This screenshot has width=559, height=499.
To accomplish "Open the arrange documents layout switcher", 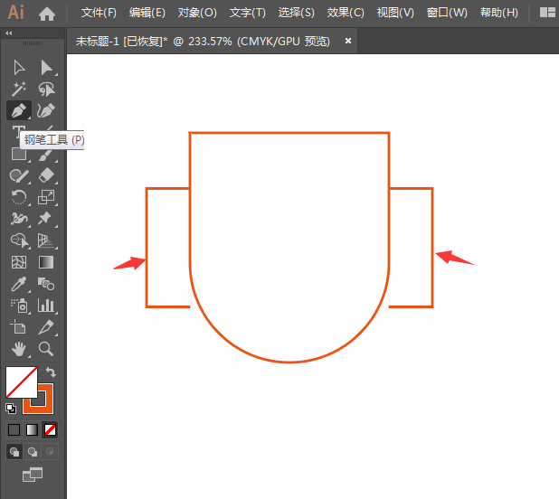I will 547,12.
